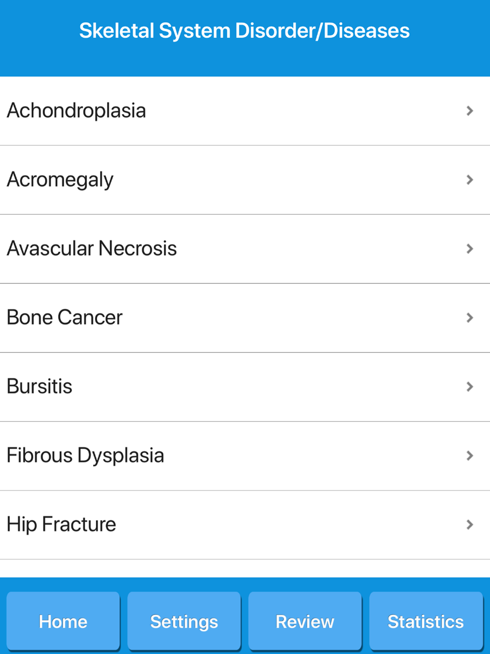
Task: Open the Avascular Necrosis topic
Action: pyautogui.click(x=92, y=249)
